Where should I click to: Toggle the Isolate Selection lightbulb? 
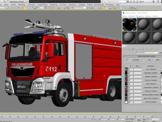pyautogui.click(x=92, y=119)
